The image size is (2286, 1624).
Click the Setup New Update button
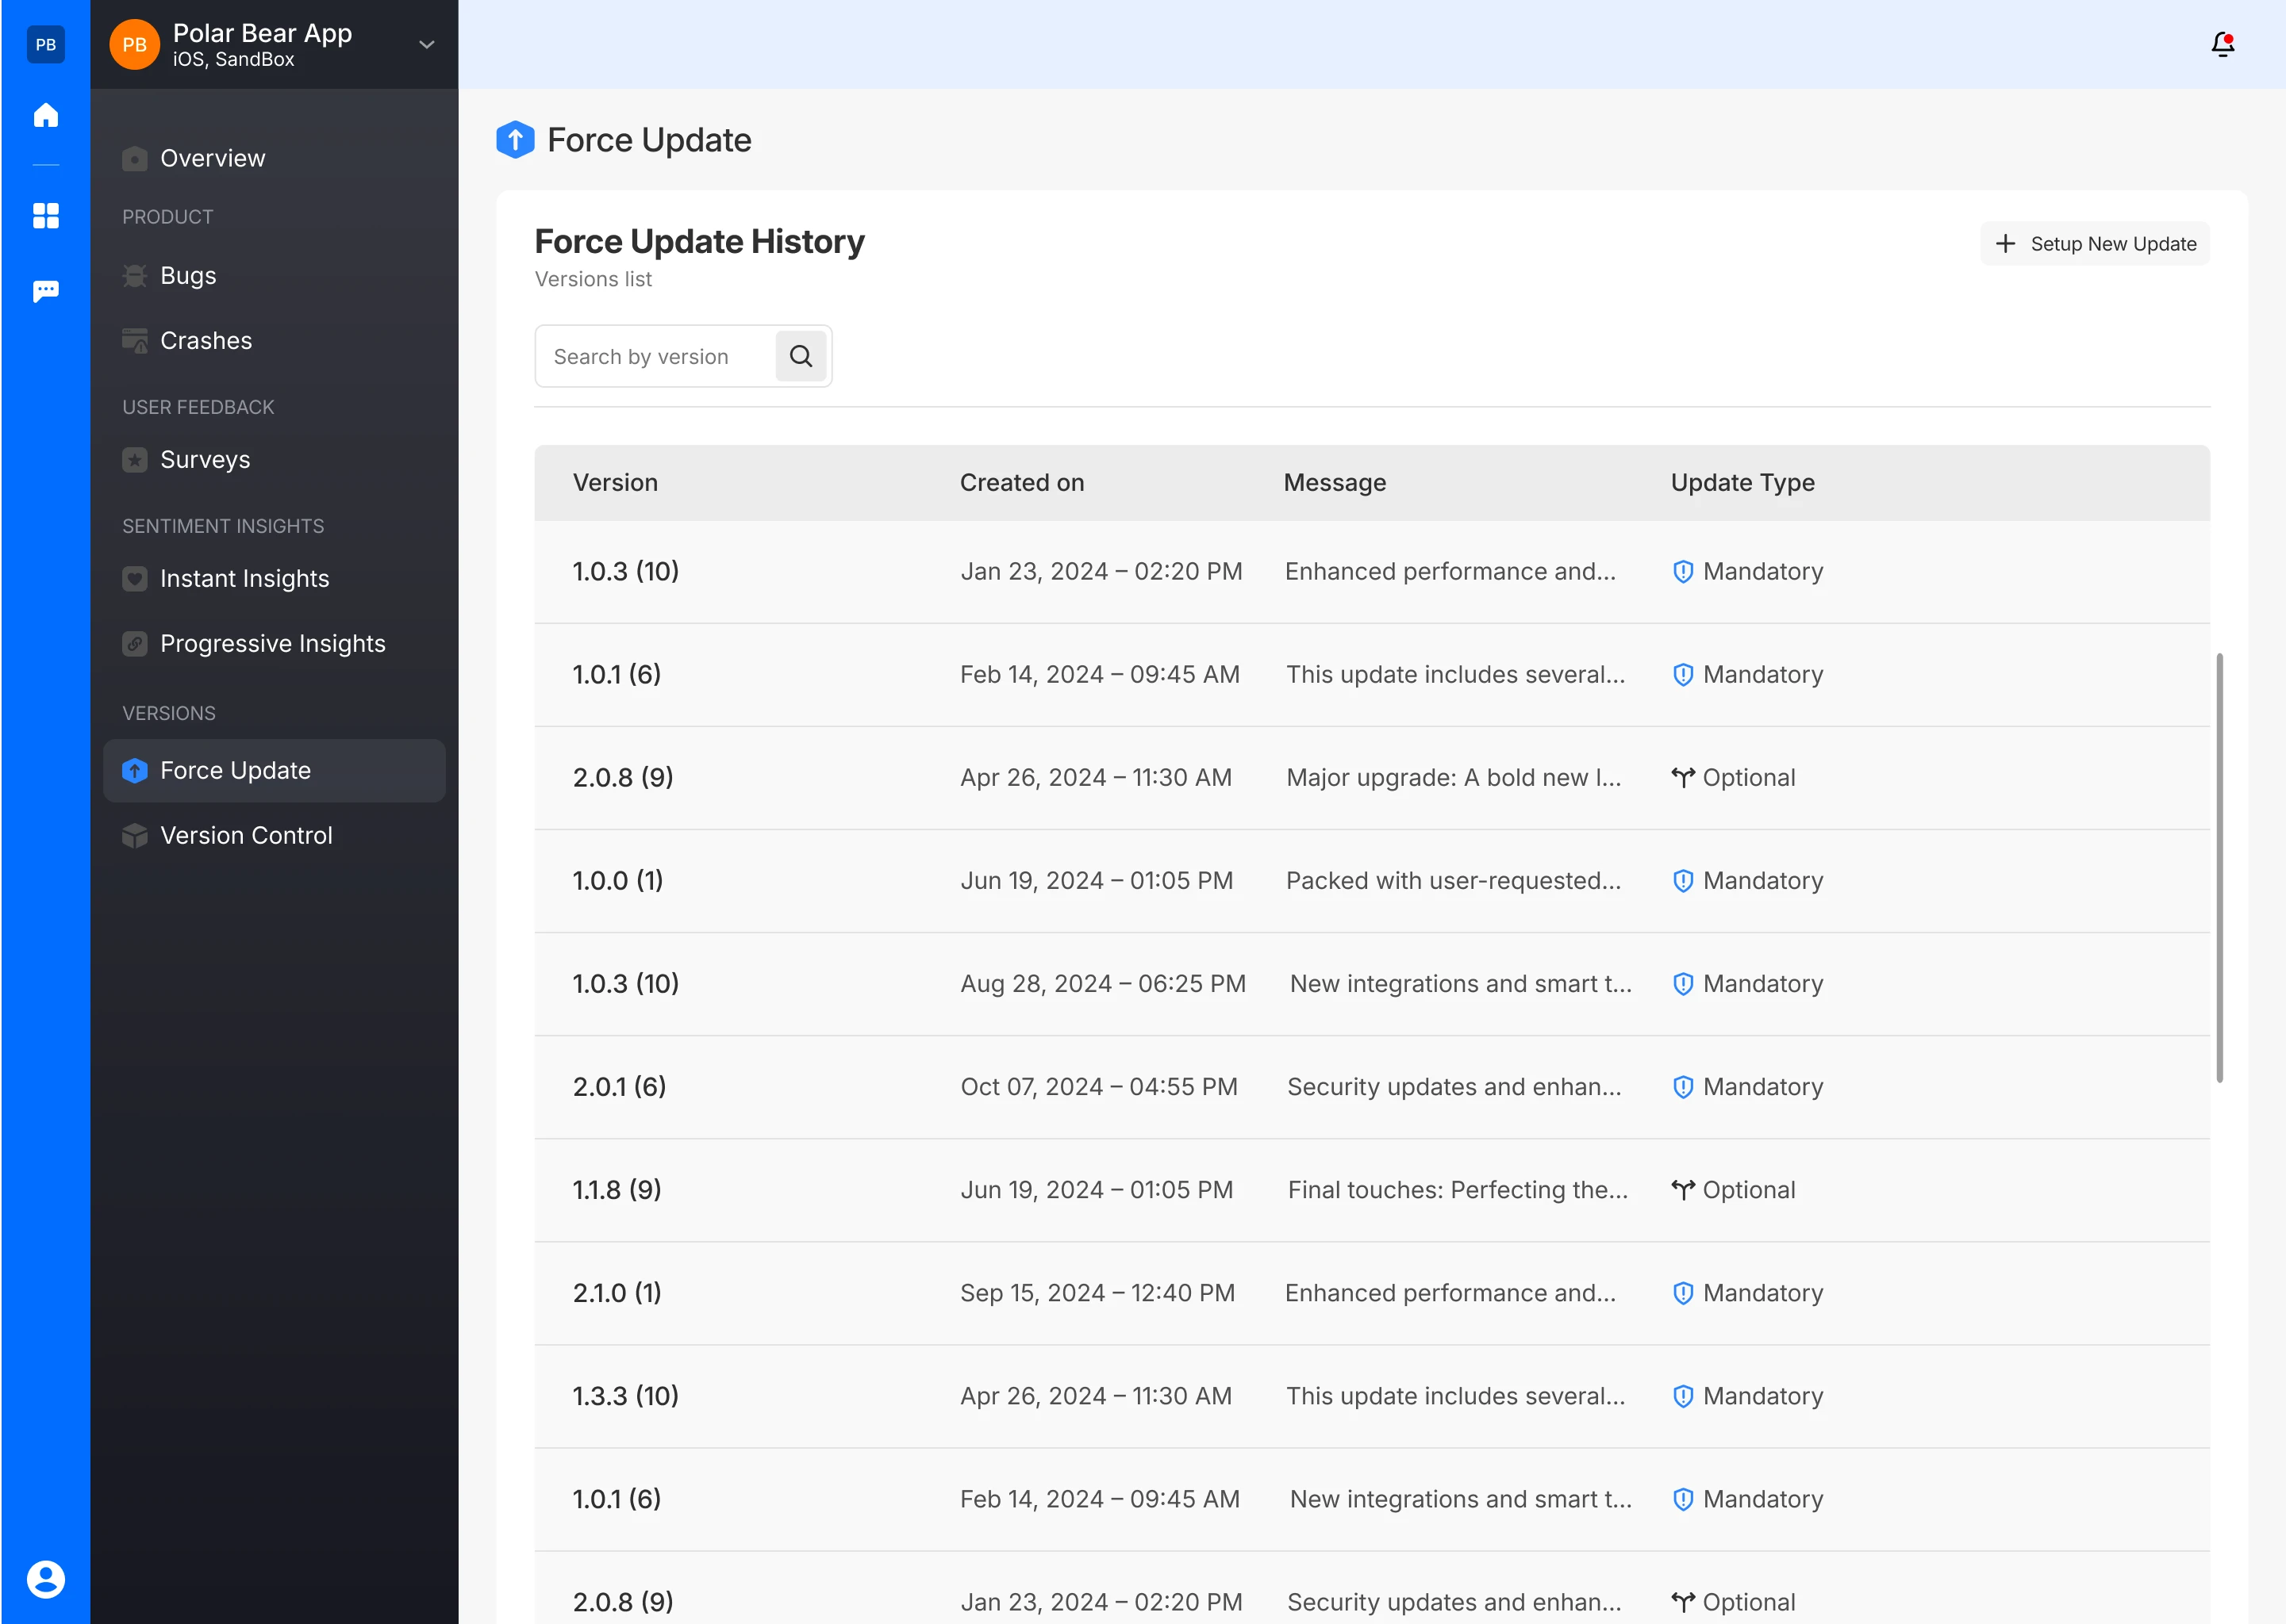(x=2095, y=244)
